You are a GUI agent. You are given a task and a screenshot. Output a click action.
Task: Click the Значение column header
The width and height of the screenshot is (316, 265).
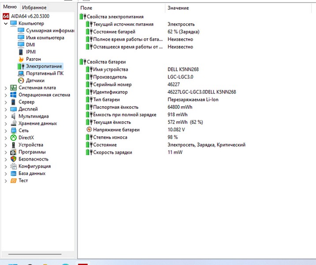click(178, 8)
